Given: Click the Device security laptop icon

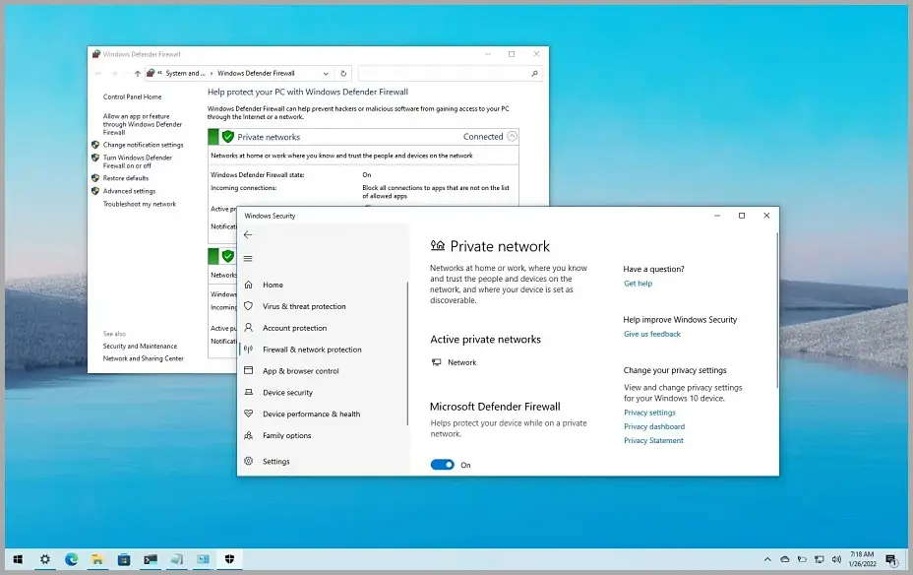Looking at the screenshot, I should [249, 392].
